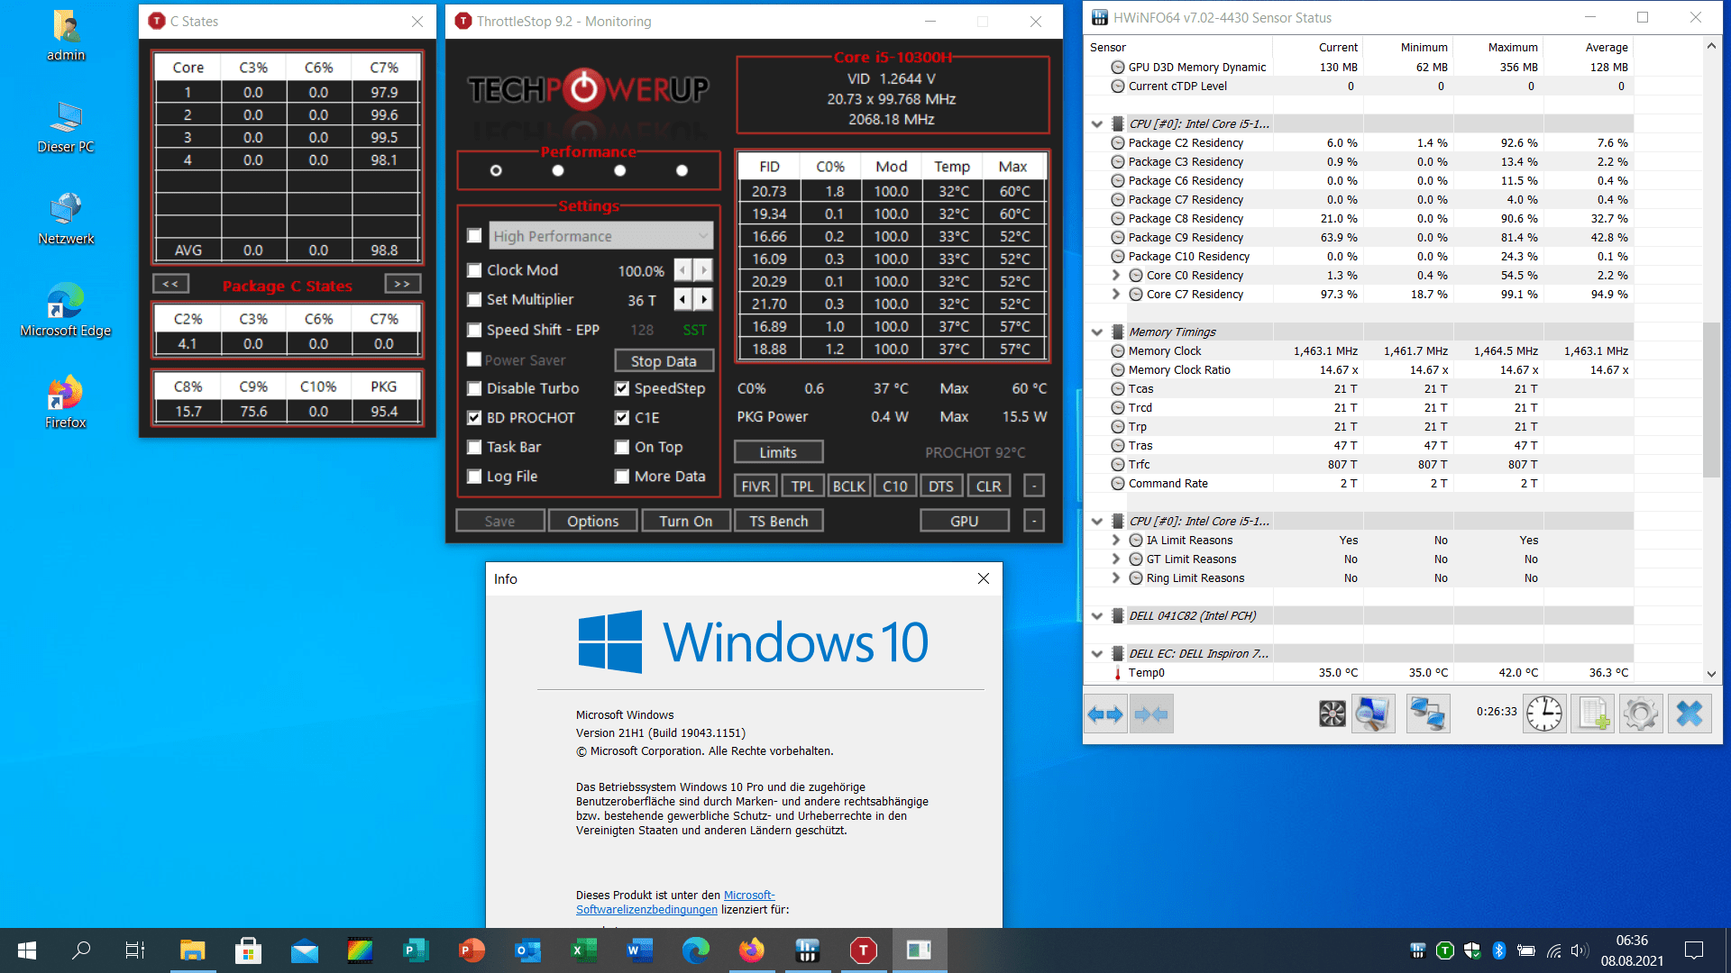Image resolution: width=1731 pixels, height=973 pixels.
Task: Close sensors with the blue X icon
Action: coord(1690,714)
